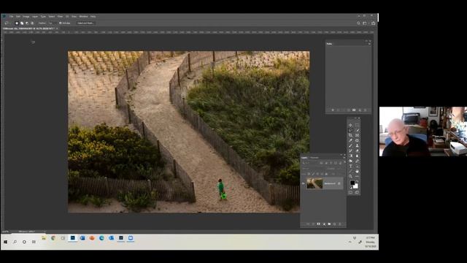Select the Horizontal Type tool

[x=350, y=166]
